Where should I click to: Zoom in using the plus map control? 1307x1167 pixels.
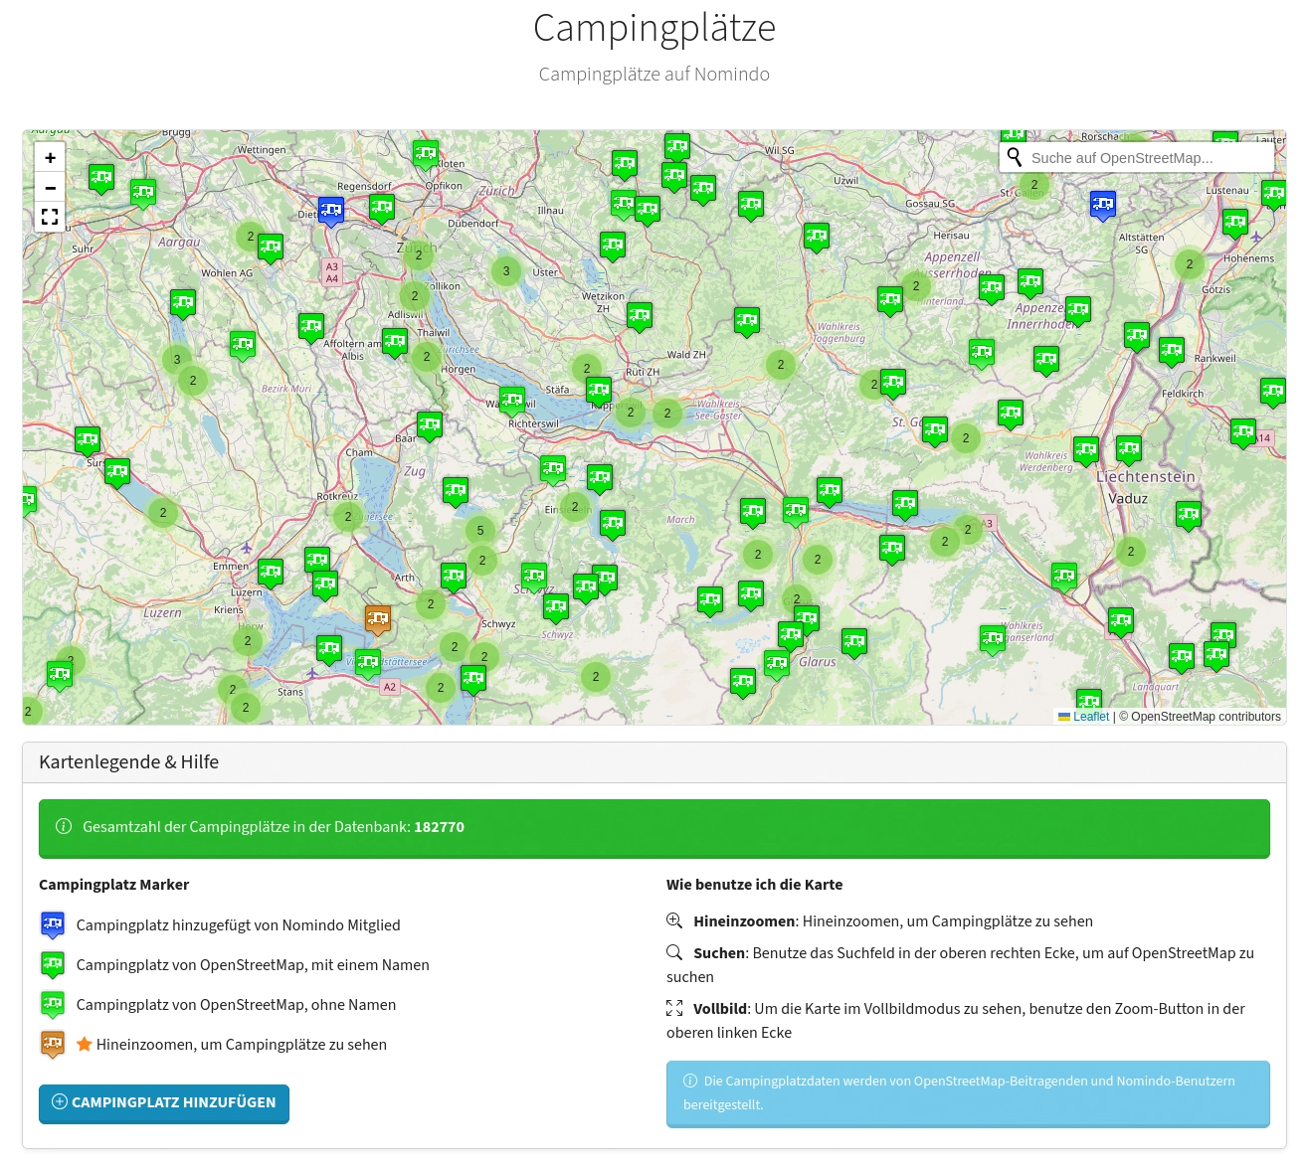click(x=50, y=157)
